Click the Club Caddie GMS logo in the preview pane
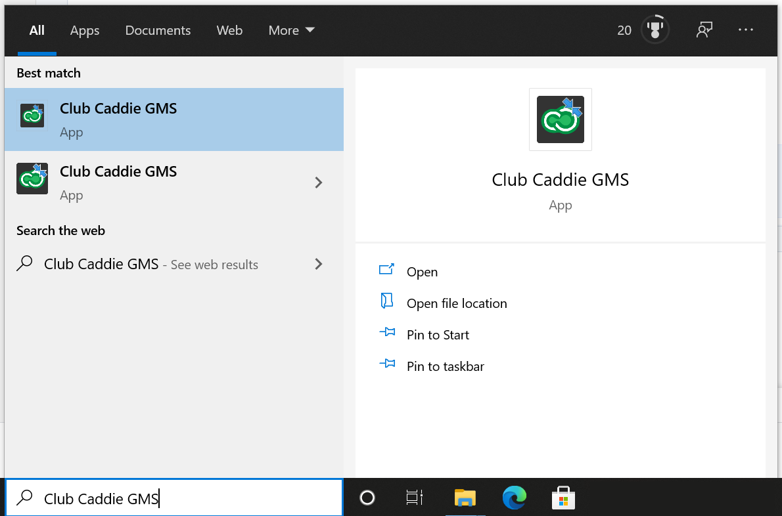The image size is (782, 516). 560,119
